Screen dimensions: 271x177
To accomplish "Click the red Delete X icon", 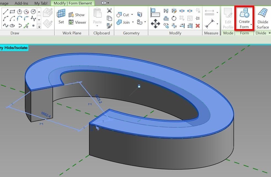I will coord(198,26).
